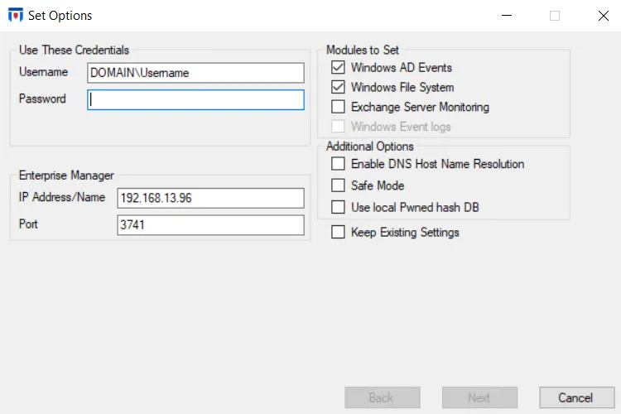Click the disabled maximize window button
This screenshot has width=621, height=414.
tap(555, 16)
